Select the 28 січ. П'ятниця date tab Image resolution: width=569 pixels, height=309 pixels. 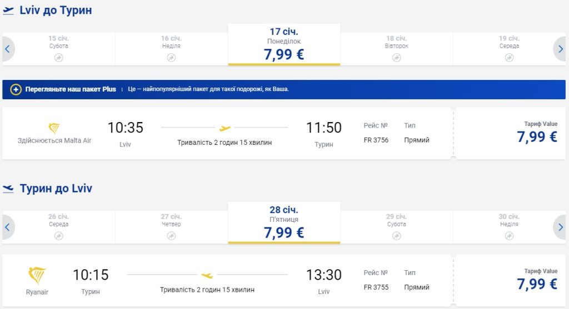click(x=284, y=222)
